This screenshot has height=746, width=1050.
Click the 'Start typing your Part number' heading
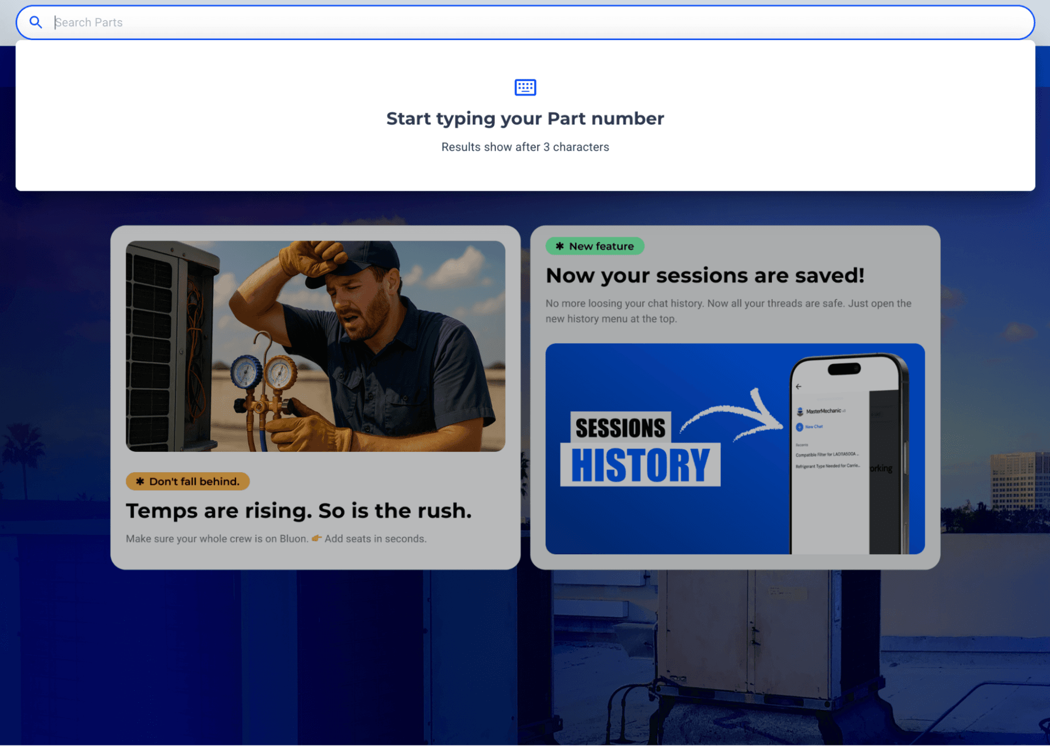point(525,119)
